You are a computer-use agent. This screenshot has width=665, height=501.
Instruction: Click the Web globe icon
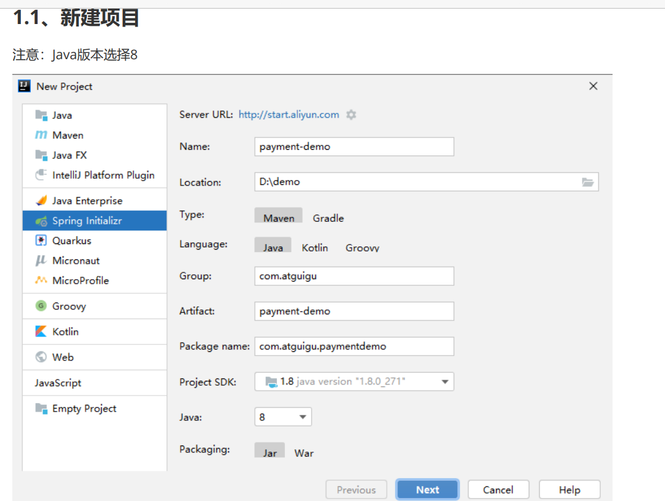pyautogui.click(x=41, y=357)
